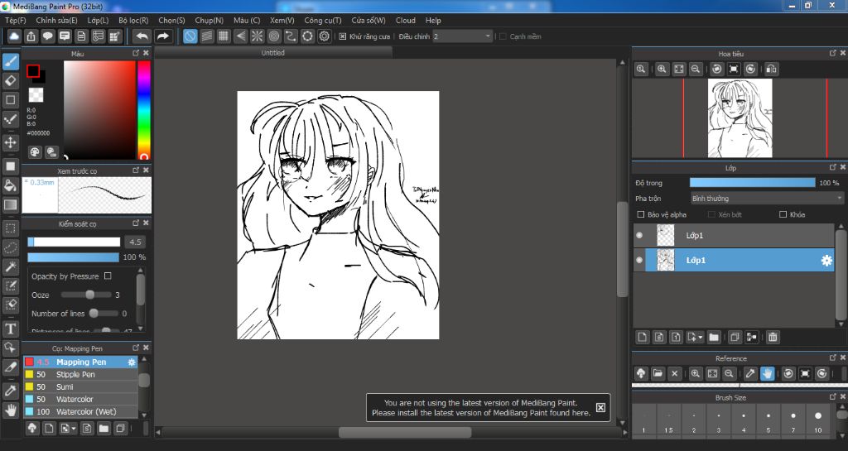Screen dimensions: 848x451
Task: Pick brush size preset 10
Action: (x=818, y=420)
